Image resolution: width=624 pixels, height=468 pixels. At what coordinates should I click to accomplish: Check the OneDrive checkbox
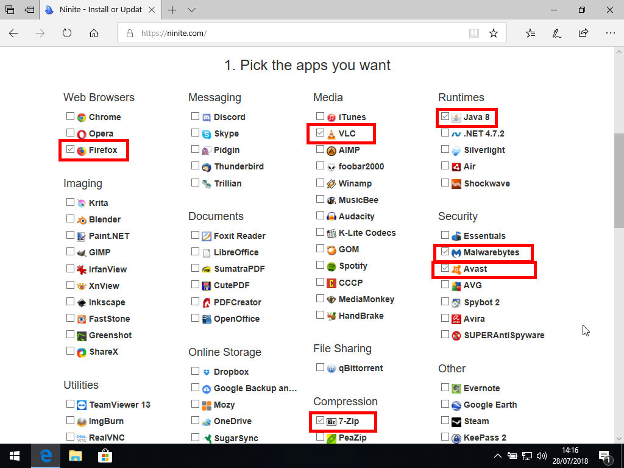[196, 420]
